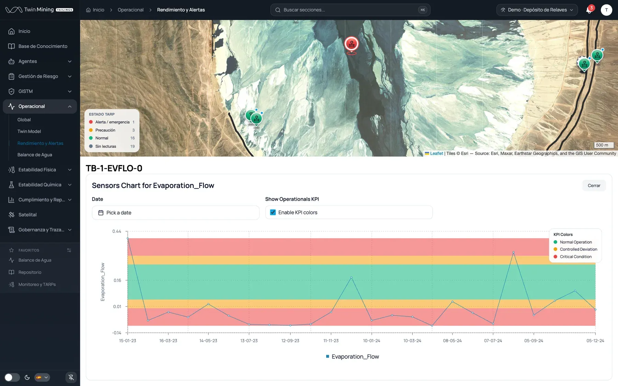The width and height of the screenshot is (618, 386).
Task: Click the Sin lecturas legend row
Action: pyautogui.click(x=112, y=147)
